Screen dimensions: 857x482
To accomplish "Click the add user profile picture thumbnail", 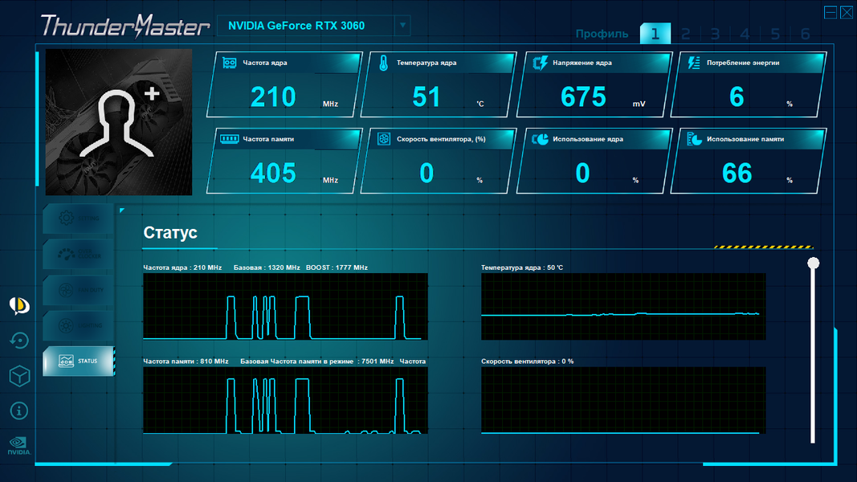I will pos(119,122).
